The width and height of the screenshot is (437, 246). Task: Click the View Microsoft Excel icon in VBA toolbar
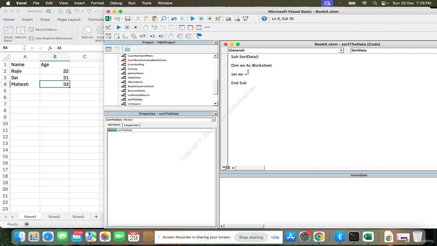point(108,18)
